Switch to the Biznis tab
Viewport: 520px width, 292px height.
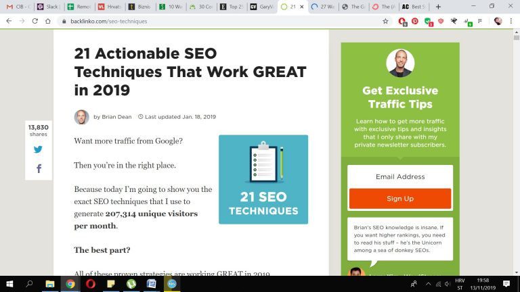pyautogui.click(x=140, y=7)
